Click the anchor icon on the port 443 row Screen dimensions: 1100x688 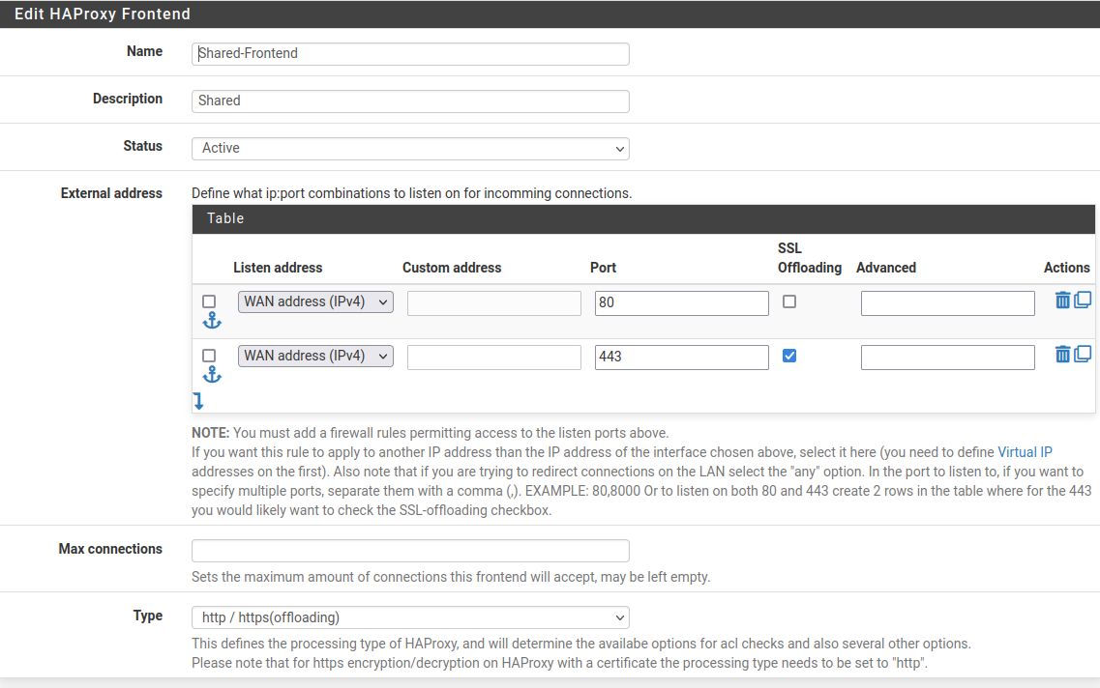(212, 375)
